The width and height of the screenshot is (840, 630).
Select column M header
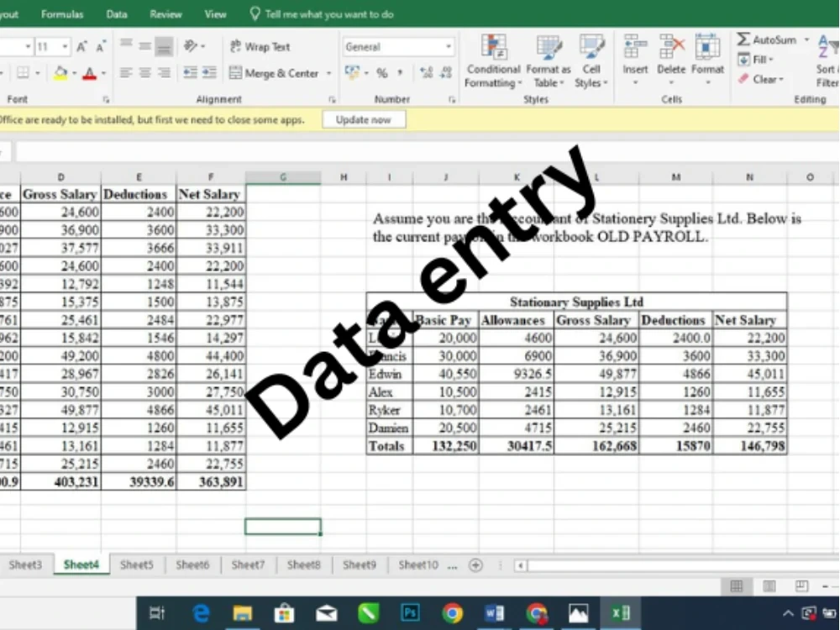(x=676, y=177)
